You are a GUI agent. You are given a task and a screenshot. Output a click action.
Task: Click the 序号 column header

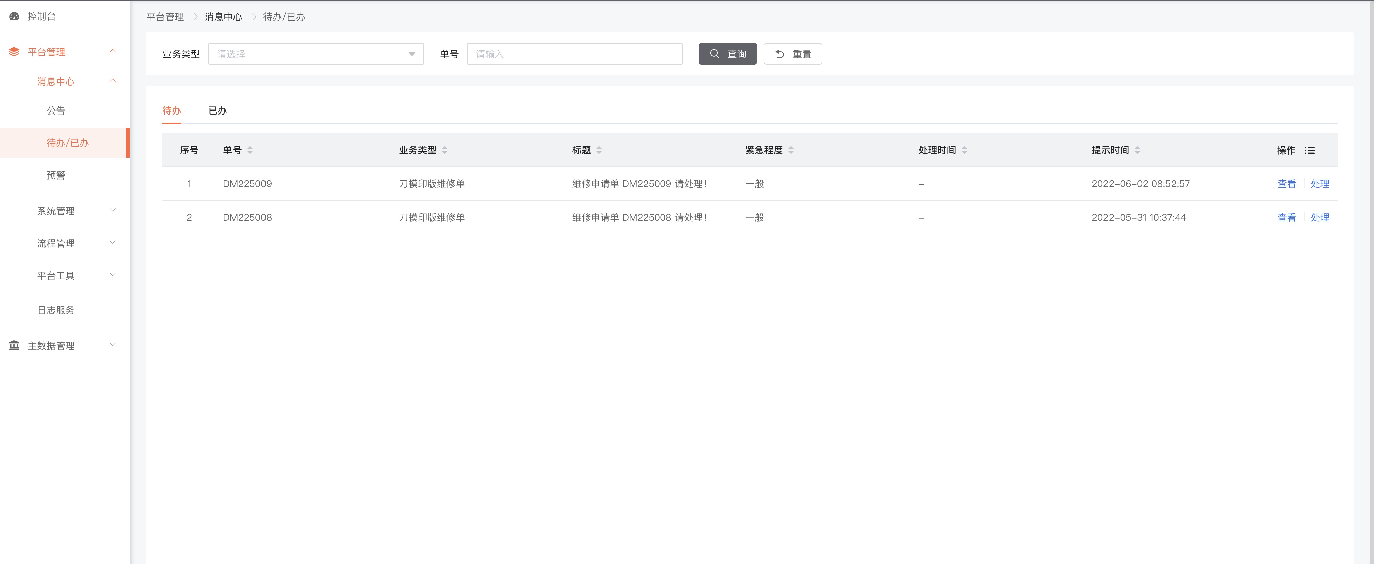point(189,151)
